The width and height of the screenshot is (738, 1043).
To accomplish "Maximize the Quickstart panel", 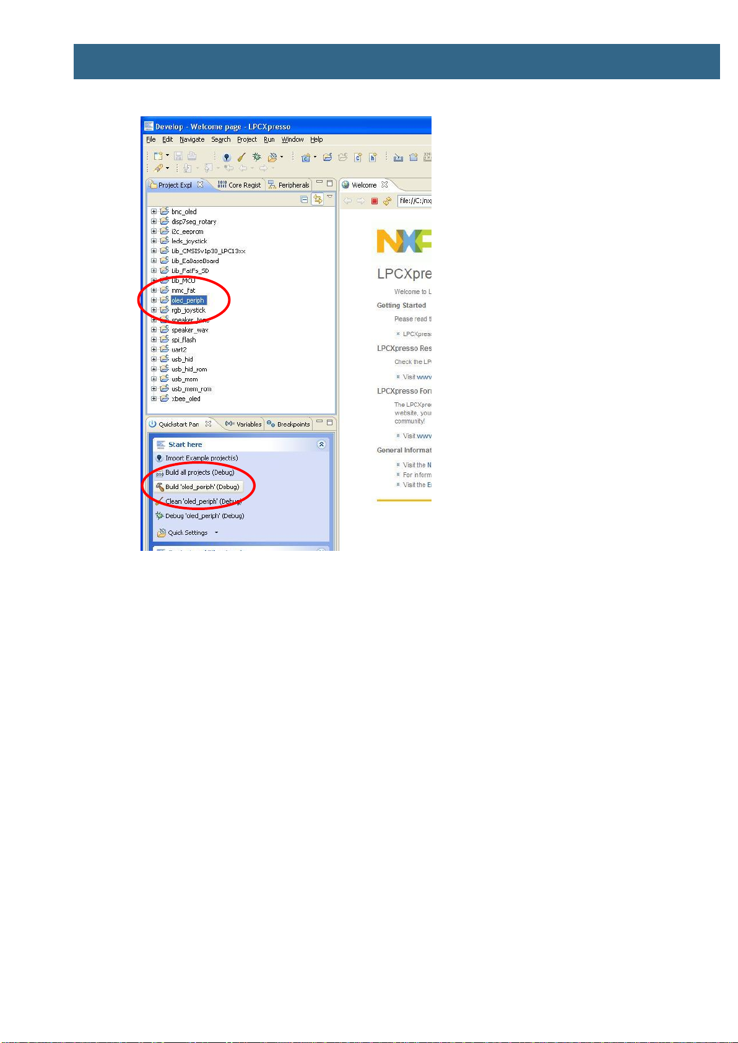I will pos(330,423).
